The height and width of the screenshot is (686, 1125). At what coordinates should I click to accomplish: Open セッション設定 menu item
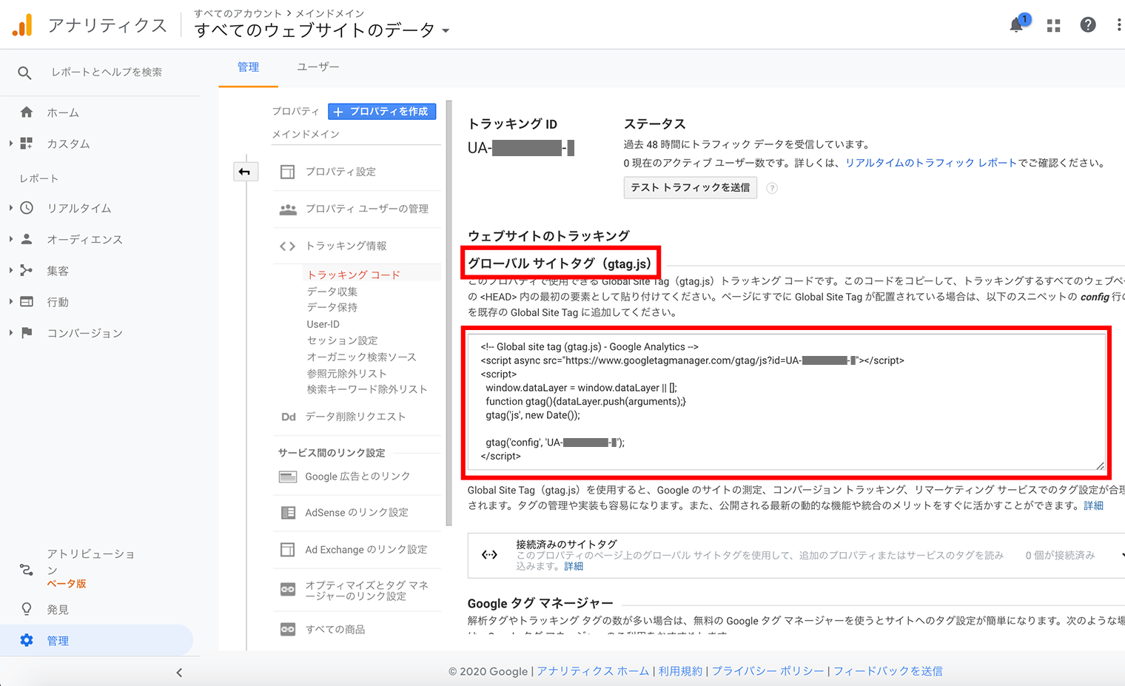[x=343, y=340]
